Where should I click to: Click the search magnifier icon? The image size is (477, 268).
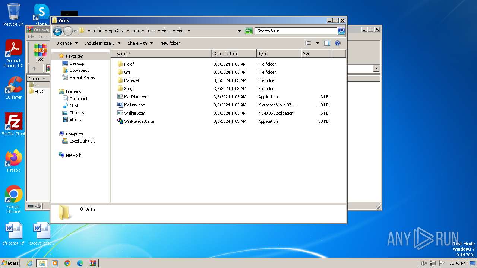341,31
